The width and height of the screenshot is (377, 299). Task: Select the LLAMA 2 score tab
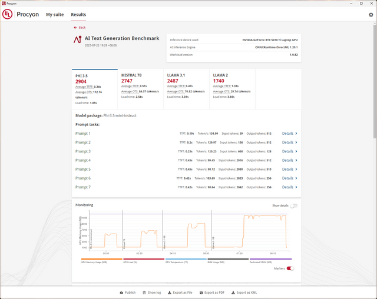coord(233,89)
